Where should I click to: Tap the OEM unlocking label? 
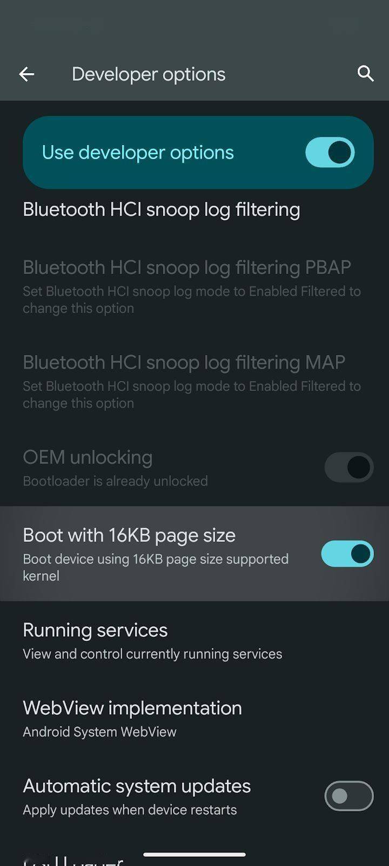point(88,457)
